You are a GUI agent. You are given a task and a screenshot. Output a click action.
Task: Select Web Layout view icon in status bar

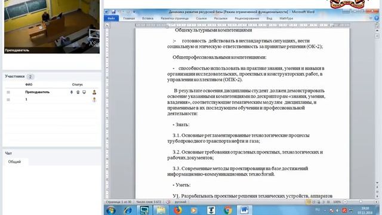(x=318, y=202)
